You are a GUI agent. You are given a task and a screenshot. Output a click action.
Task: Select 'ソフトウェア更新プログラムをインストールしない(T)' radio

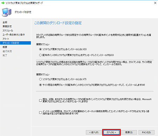[40, 79]
